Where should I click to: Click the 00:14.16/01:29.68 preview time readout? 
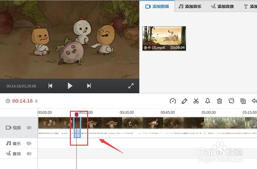point(21,86)
